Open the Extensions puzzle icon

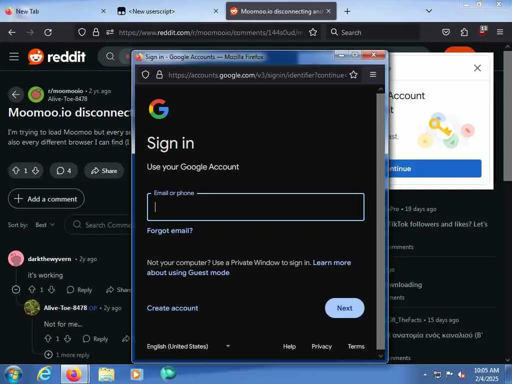pyautogui.click(x=464, y=32)
